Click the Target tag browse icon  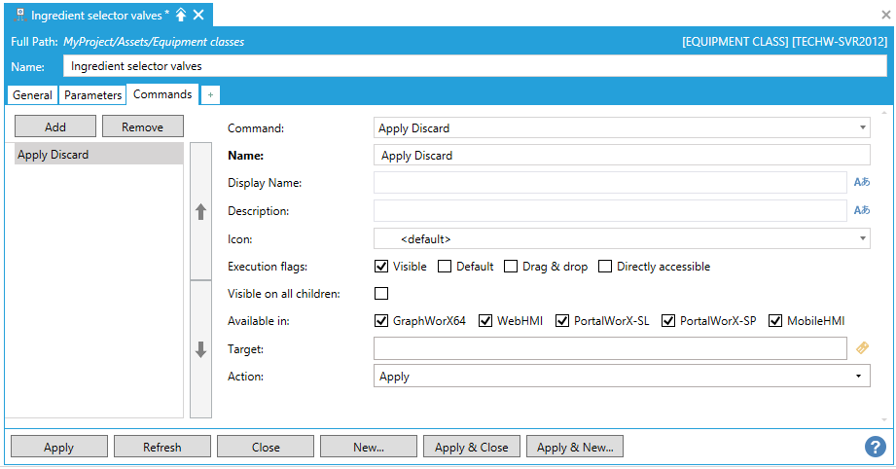(861, 347)
